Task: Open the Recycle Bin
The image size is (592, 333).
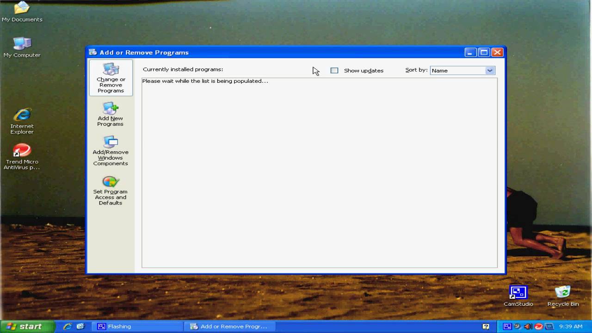Action: [x=563, y=296]
